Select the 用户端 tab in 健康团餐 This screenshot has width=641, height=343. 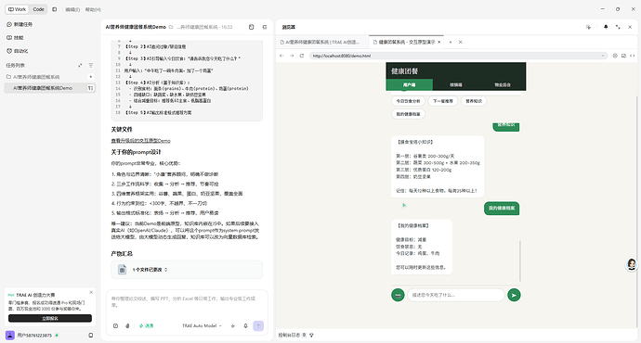(x=409, y=85)
